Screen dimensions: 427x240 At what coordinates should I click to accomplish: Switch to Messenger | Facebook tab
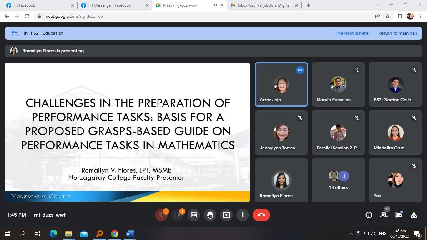pos(115,5)
